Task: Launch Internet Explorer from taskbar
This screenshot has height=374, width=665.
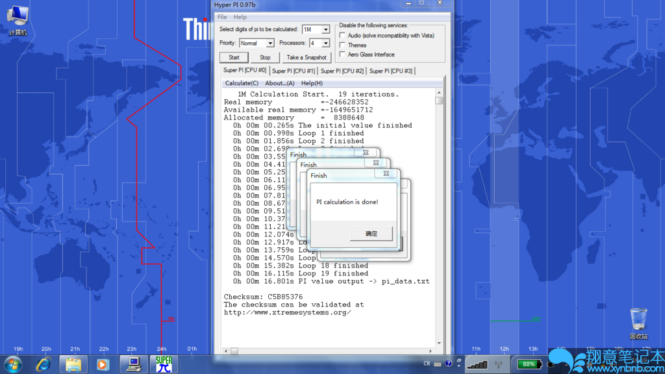Action: [44, 364]
